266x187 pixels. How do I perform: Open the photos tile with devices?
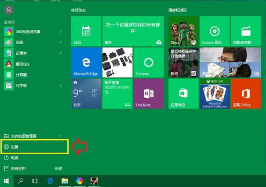click(x=117, y=62)
